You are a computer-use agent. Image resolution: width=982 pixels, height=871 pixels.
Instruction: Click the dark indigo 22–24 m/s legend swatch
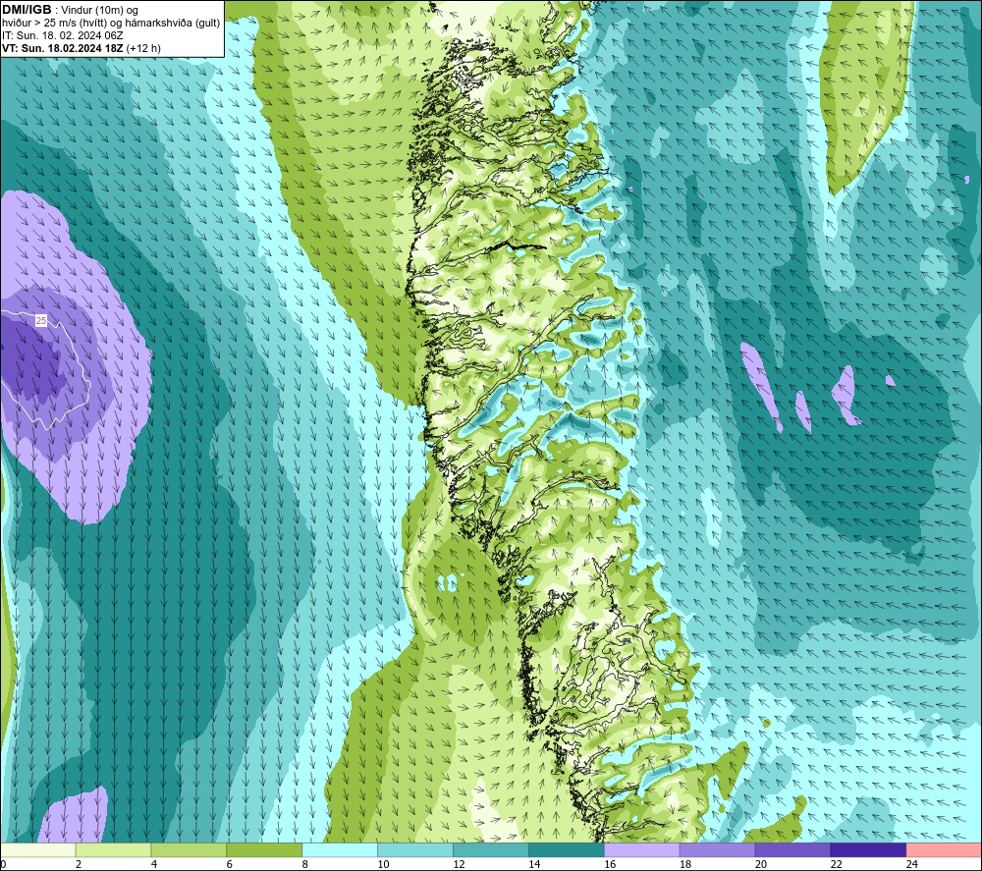[x=868, y=849]
